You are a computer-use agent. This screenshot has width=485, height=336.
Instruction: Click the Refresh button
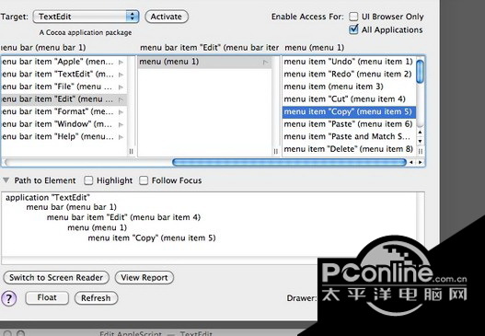(x=96, y=298)
